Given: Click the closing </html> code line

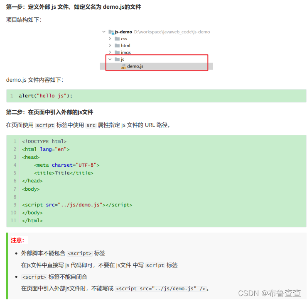Looking at the screenshot, I should 32,221.
